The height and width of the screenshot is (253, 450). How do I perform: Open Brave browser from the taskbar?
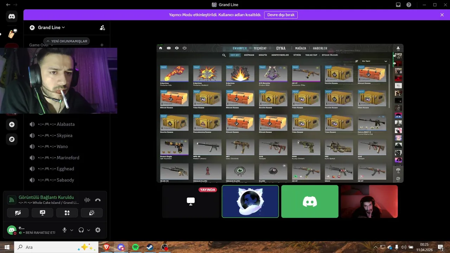(107, 247)
